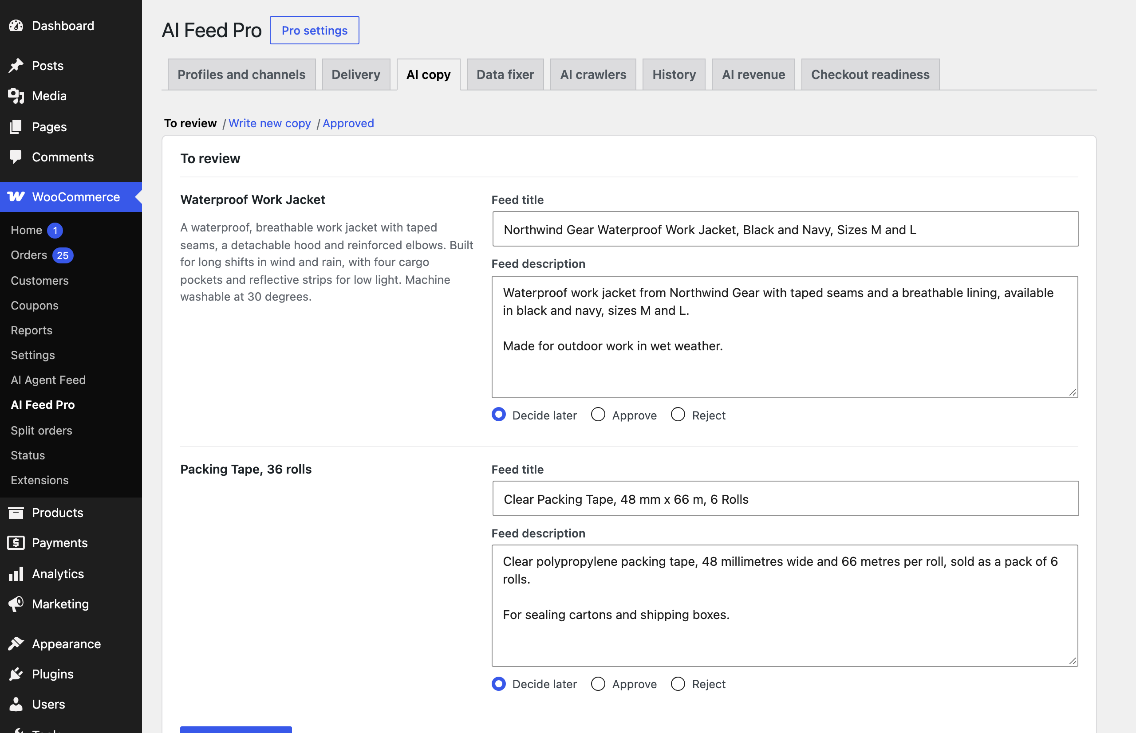Open the Approved sub-navigation link
Screen dimensions: 1136x733
pos(348,123)
